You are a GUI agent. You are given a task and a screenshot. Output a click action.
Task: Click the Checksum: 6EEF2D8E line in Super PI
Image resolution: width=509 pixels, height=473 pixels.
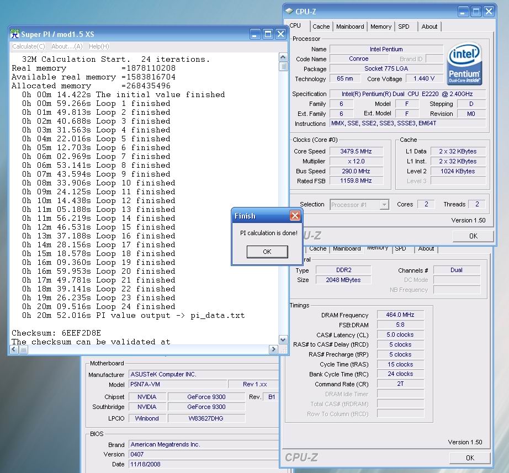click(x=56, y=333)
